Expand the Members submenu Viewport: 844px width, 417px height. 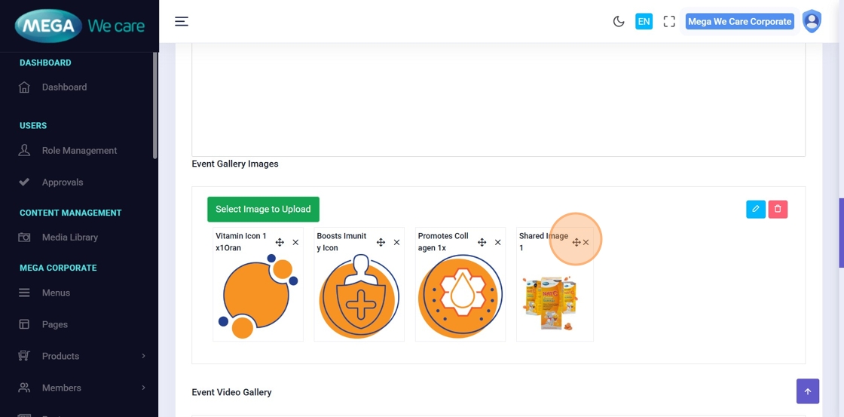tap(143, 388)
